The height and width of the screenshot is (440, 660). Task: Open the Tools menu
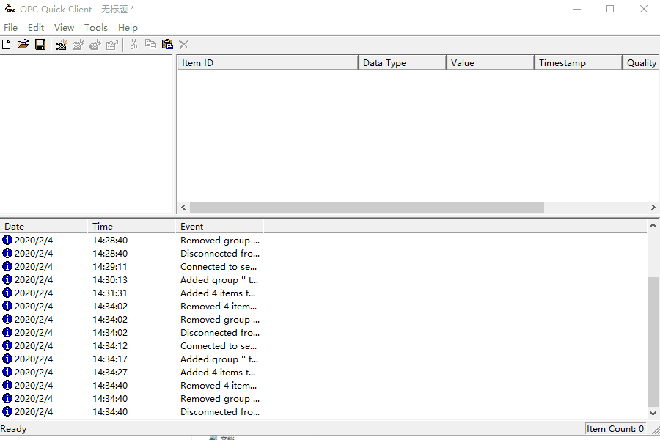coord(96,28)
